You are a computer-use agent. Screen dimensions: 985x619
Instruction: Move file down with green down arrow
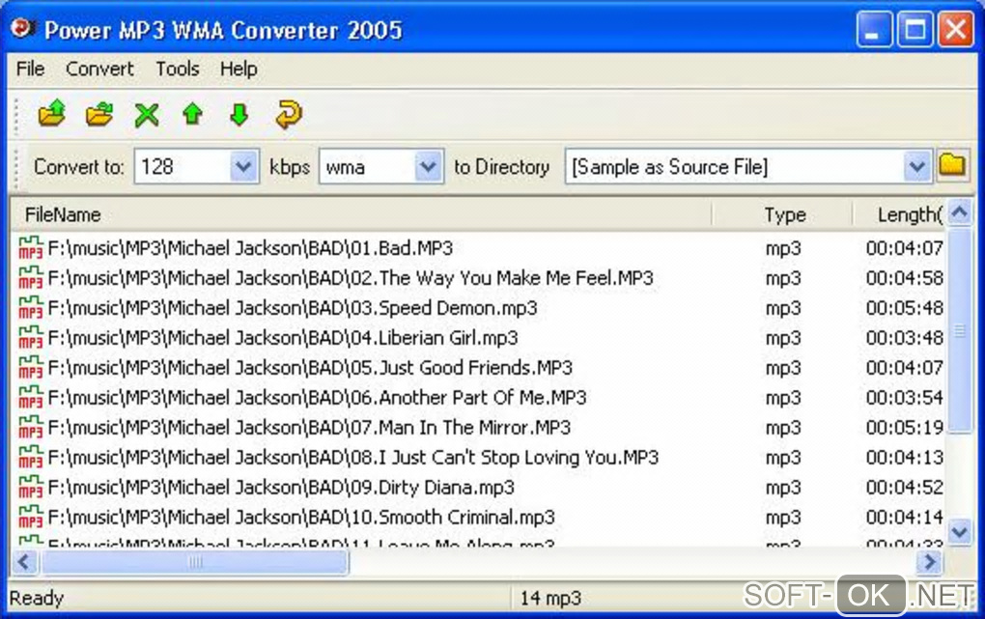pos(239,114)
